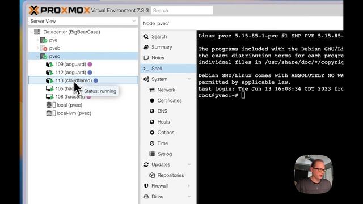Click the pink tag dot on 109 (adguard)

click(x=90, y=64)
